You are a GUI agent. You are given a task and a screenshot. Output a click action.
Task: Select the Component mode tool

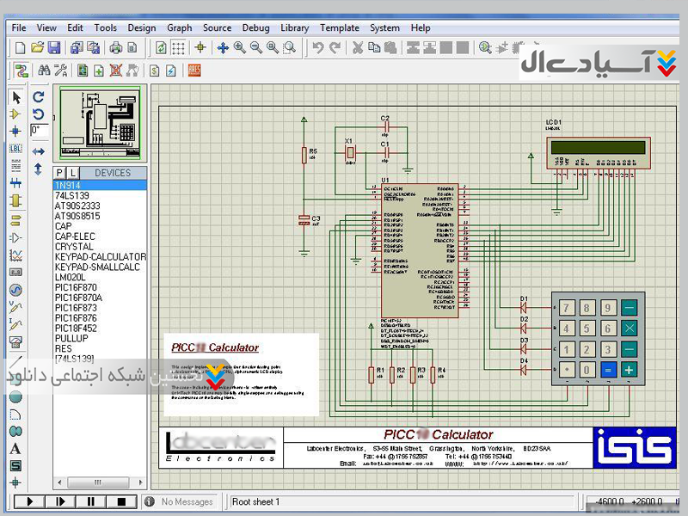[x=15, y=114]
